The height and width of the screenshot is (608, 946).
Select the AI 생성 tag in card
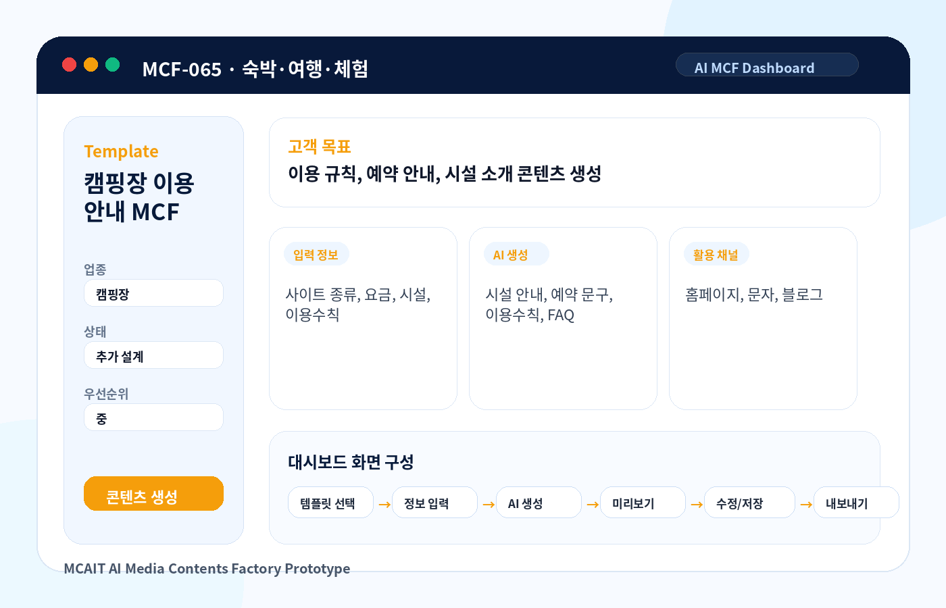[x=516, y=254]
